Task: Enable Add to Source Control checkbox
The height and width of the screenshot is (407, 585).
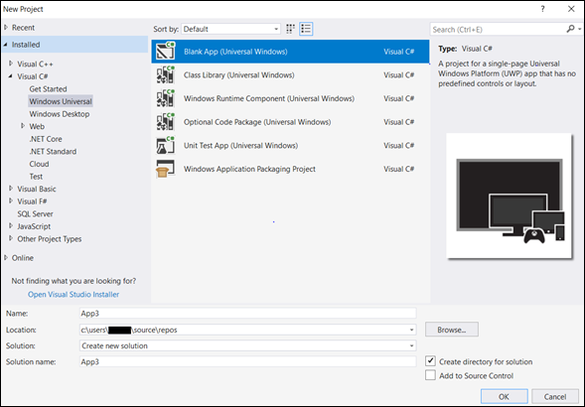Action: pos(430,375)
